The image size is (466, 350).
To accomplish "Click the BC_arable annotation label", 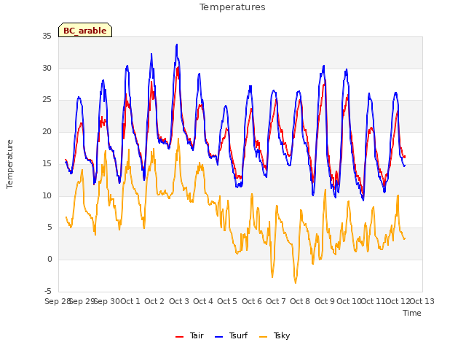I will tap(85, 30).
